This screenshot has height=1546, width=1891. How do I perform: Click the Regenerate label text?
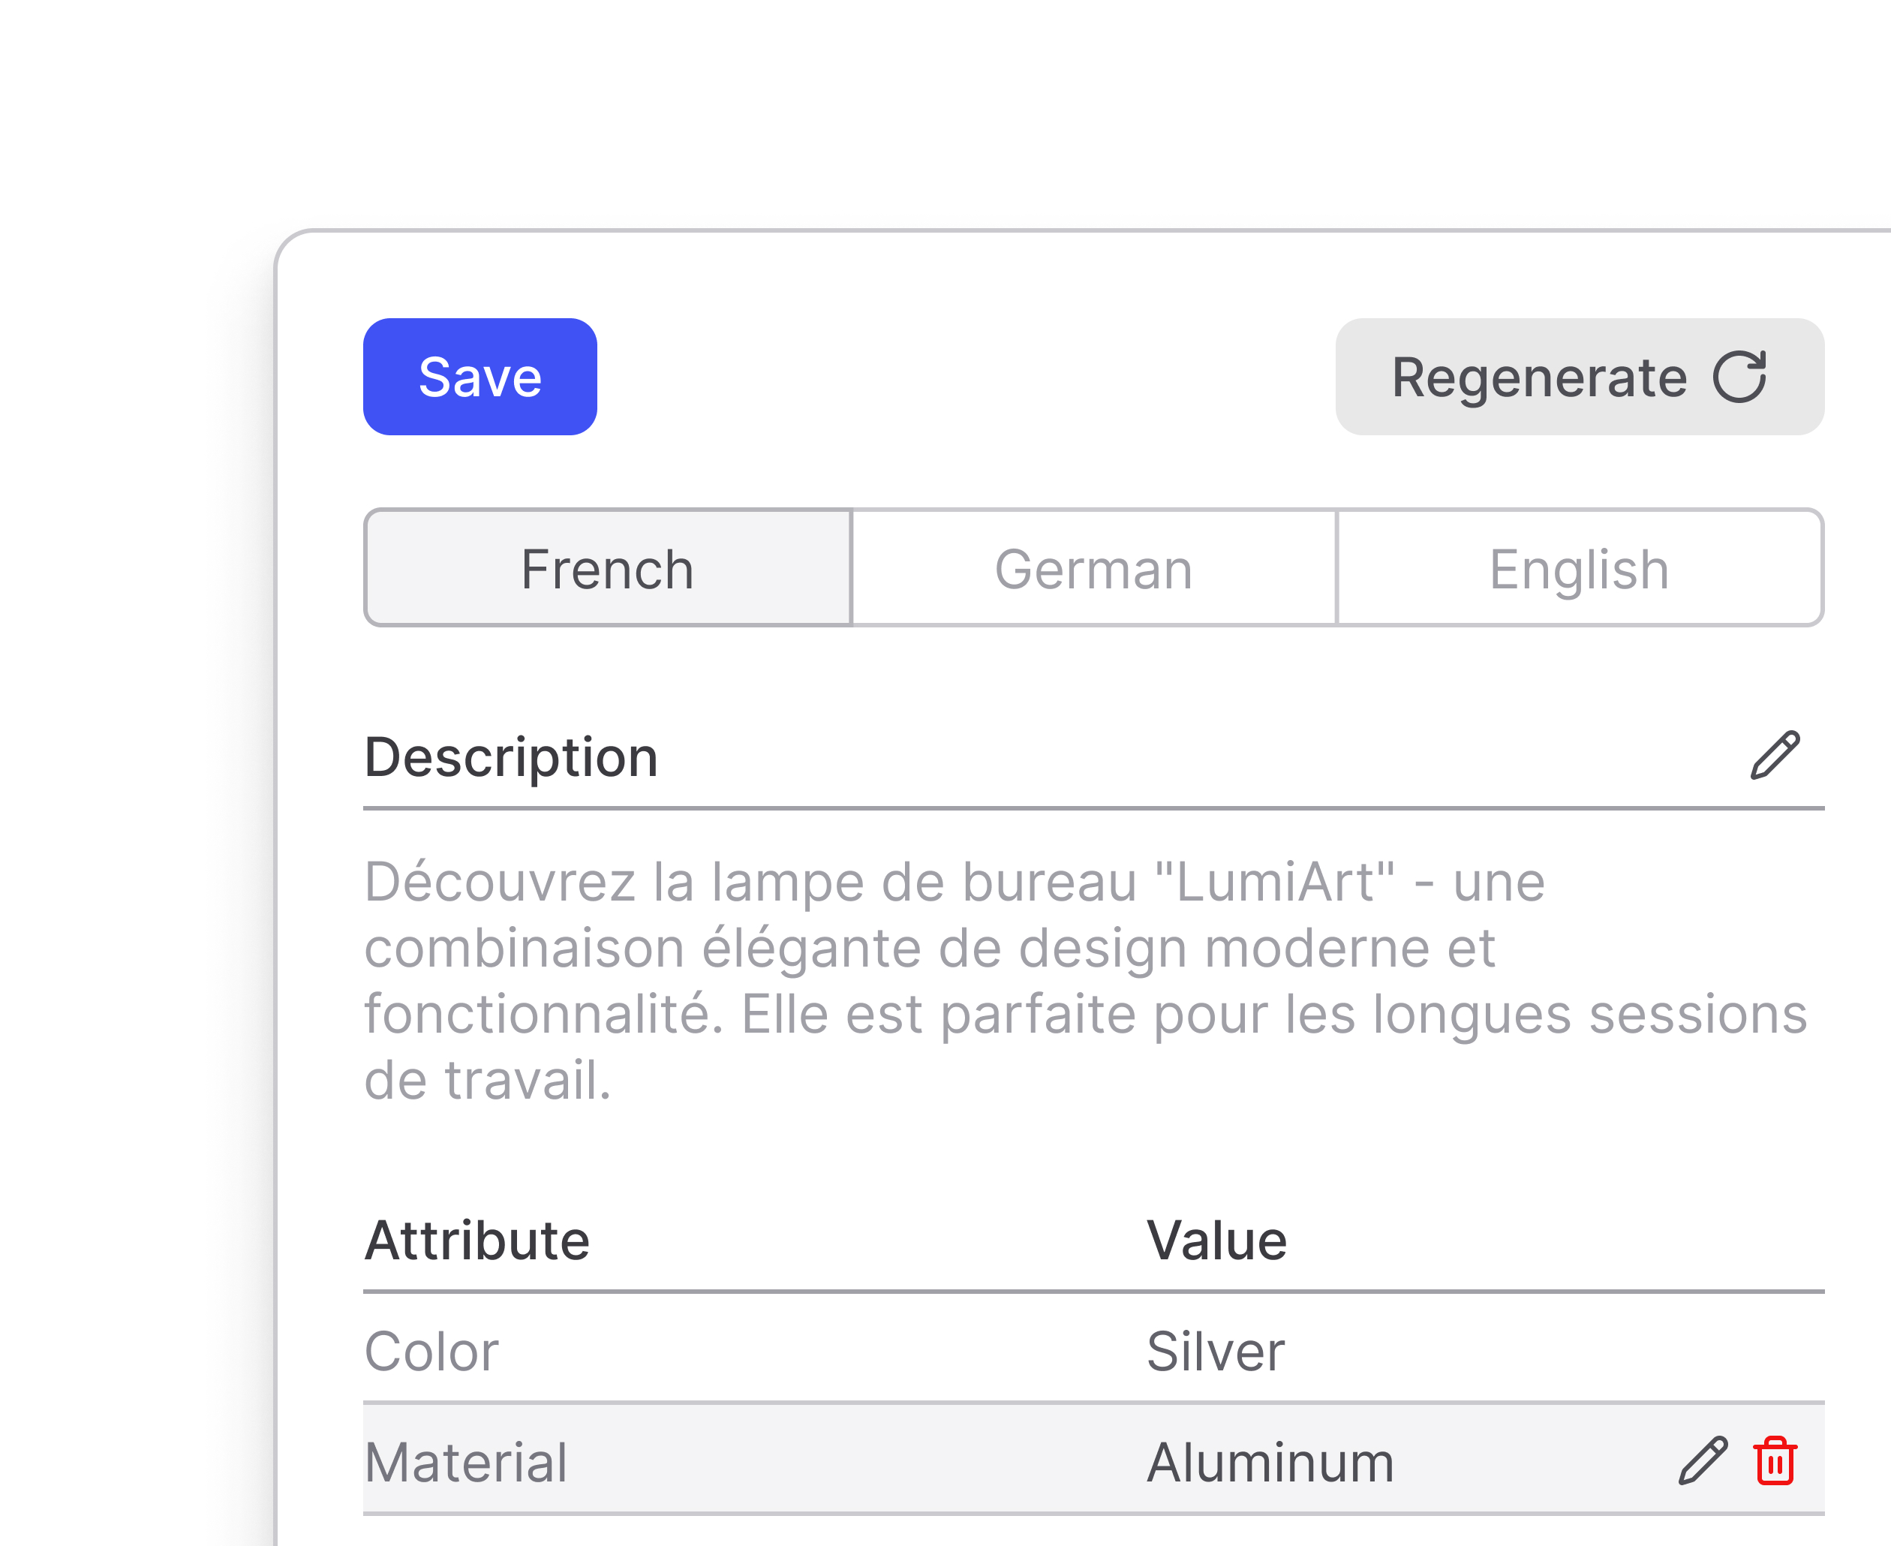tap(1539, 378)
